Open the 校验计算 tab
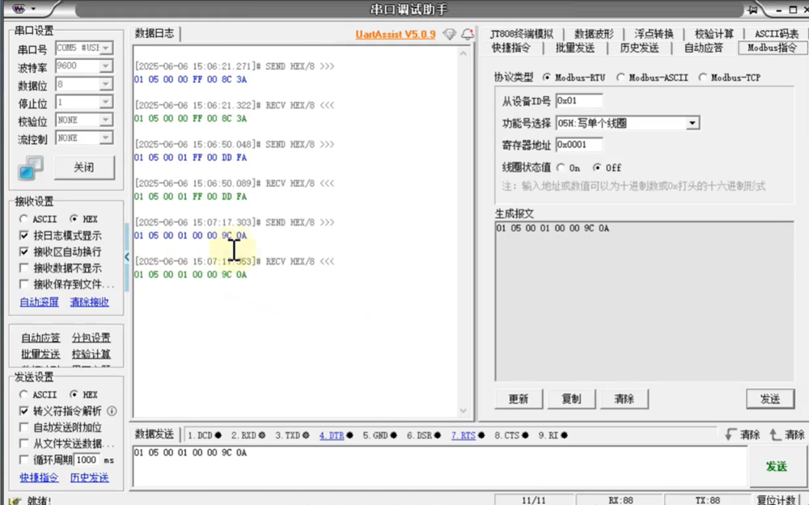809x505 pixels. pos(714,33)
